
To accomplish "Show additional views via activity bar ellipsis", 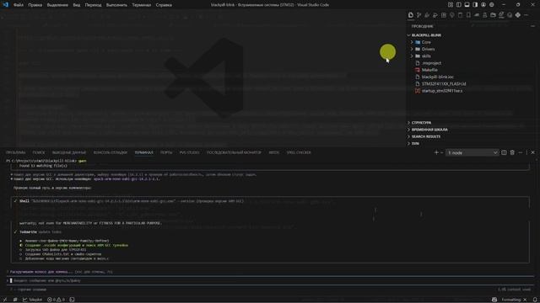I will [526, 15].
